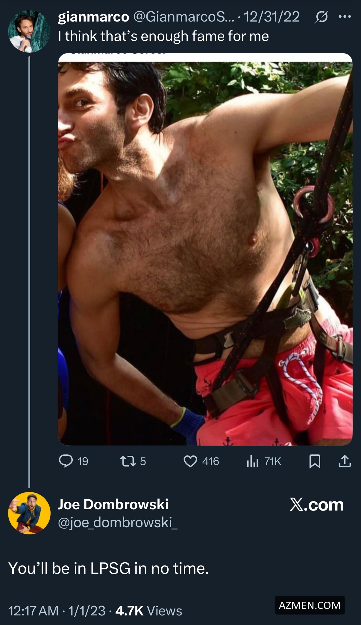Expand the shirtless climbing photo
The height and width of the screenshot is (625, 361).
pyautogui.click(x=205, y=249)
